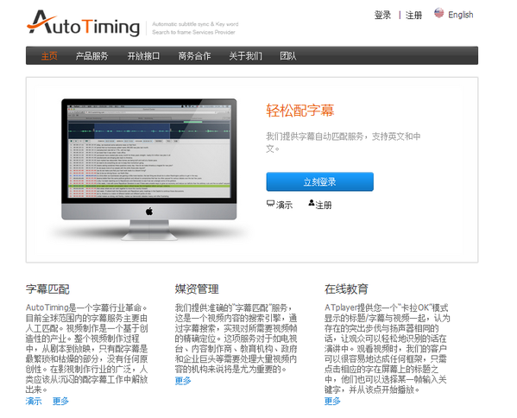Open the 团队 navigation item

pos(288,56)
